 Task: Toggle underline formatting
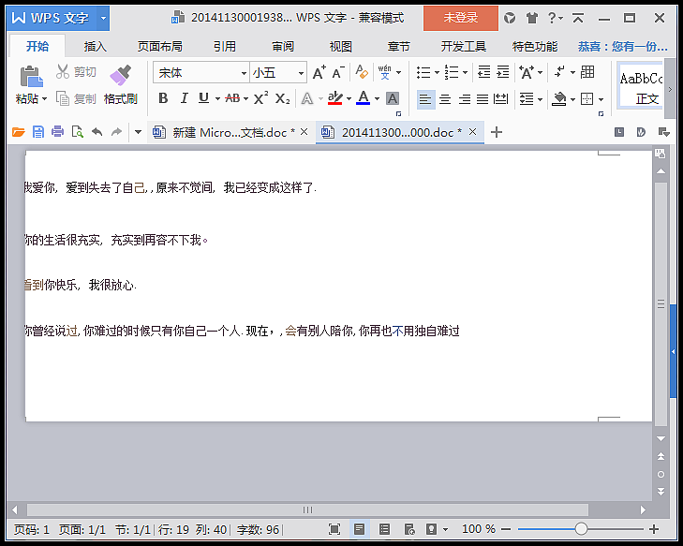pyautogui.click(x=203, y=98)
